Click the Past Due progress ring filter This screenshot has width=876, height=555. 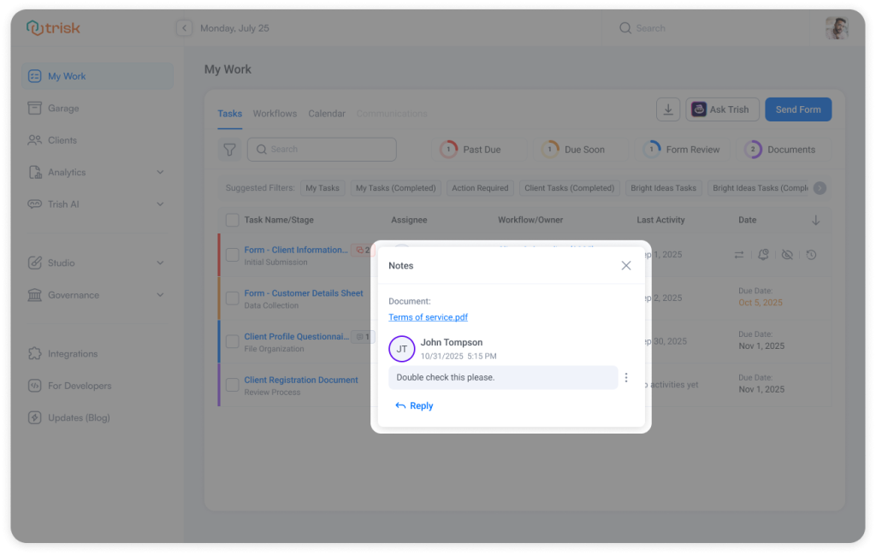click(448, 150)
